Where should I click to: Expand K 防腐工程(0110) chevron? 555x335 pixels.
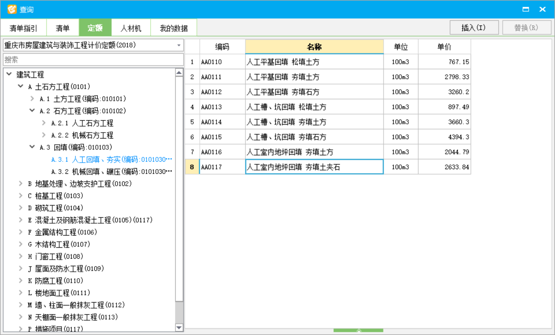(x=20, y=280)
